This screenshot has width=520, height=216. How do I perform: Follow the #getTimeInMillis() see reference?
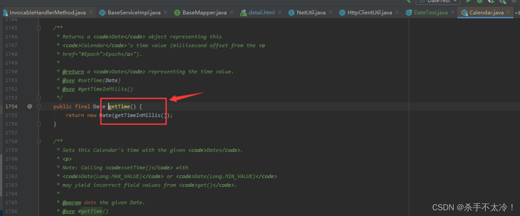105,89
